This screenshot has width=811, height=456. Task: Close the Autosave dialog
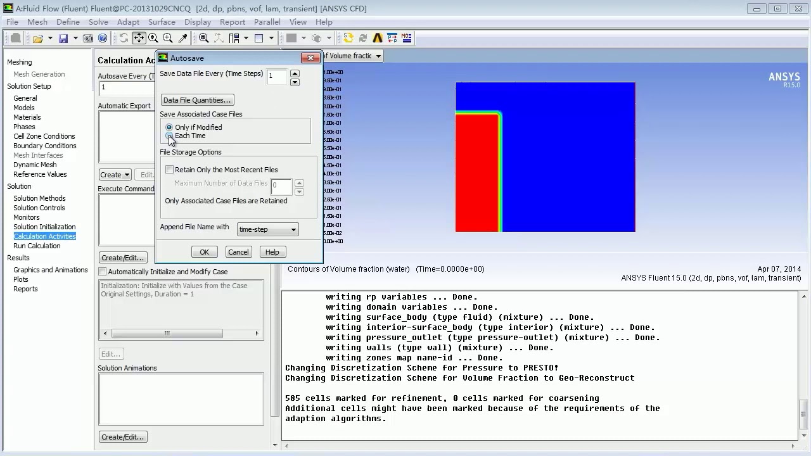(310, 58)
